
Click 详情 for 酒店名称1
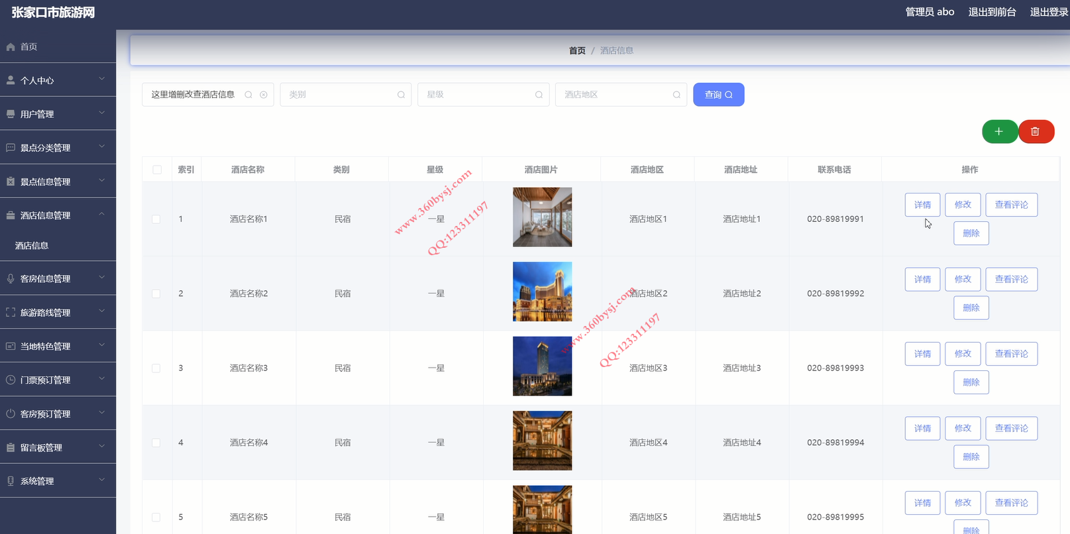tap(923, 205)
